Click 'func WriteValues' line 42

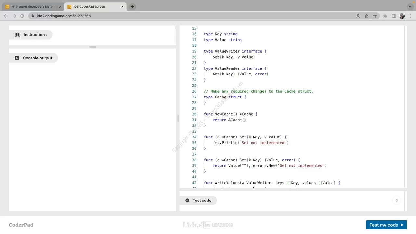click(x=272, y=183)
